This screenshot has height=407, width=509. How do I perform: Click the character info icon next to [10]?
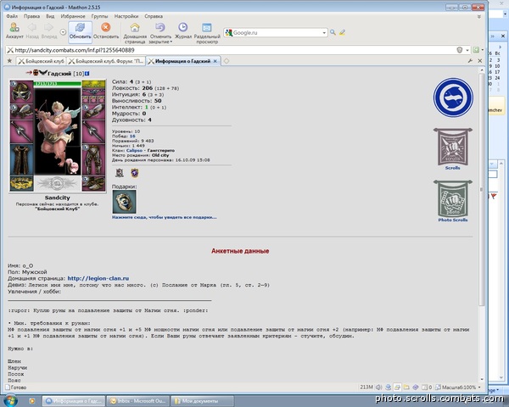click(x=87, y=74)
